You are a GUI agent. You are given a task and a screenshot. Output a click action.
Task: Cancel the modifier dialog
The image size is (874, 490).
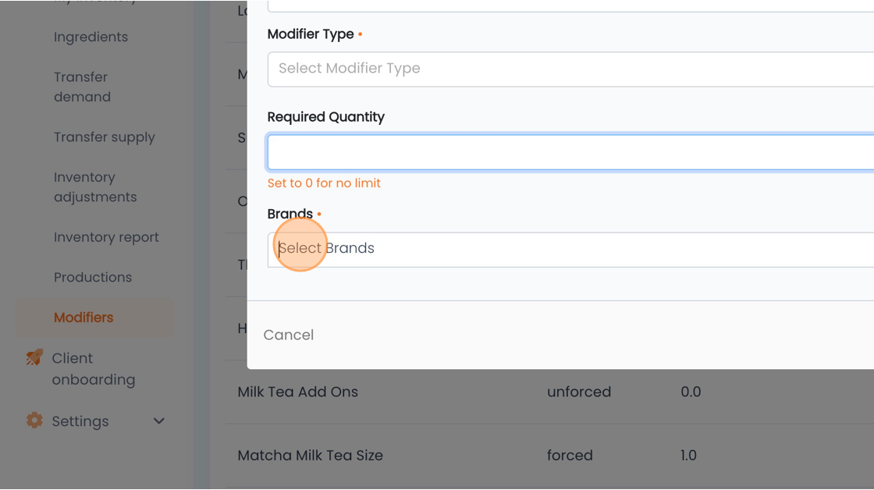[x=289, y=335]
